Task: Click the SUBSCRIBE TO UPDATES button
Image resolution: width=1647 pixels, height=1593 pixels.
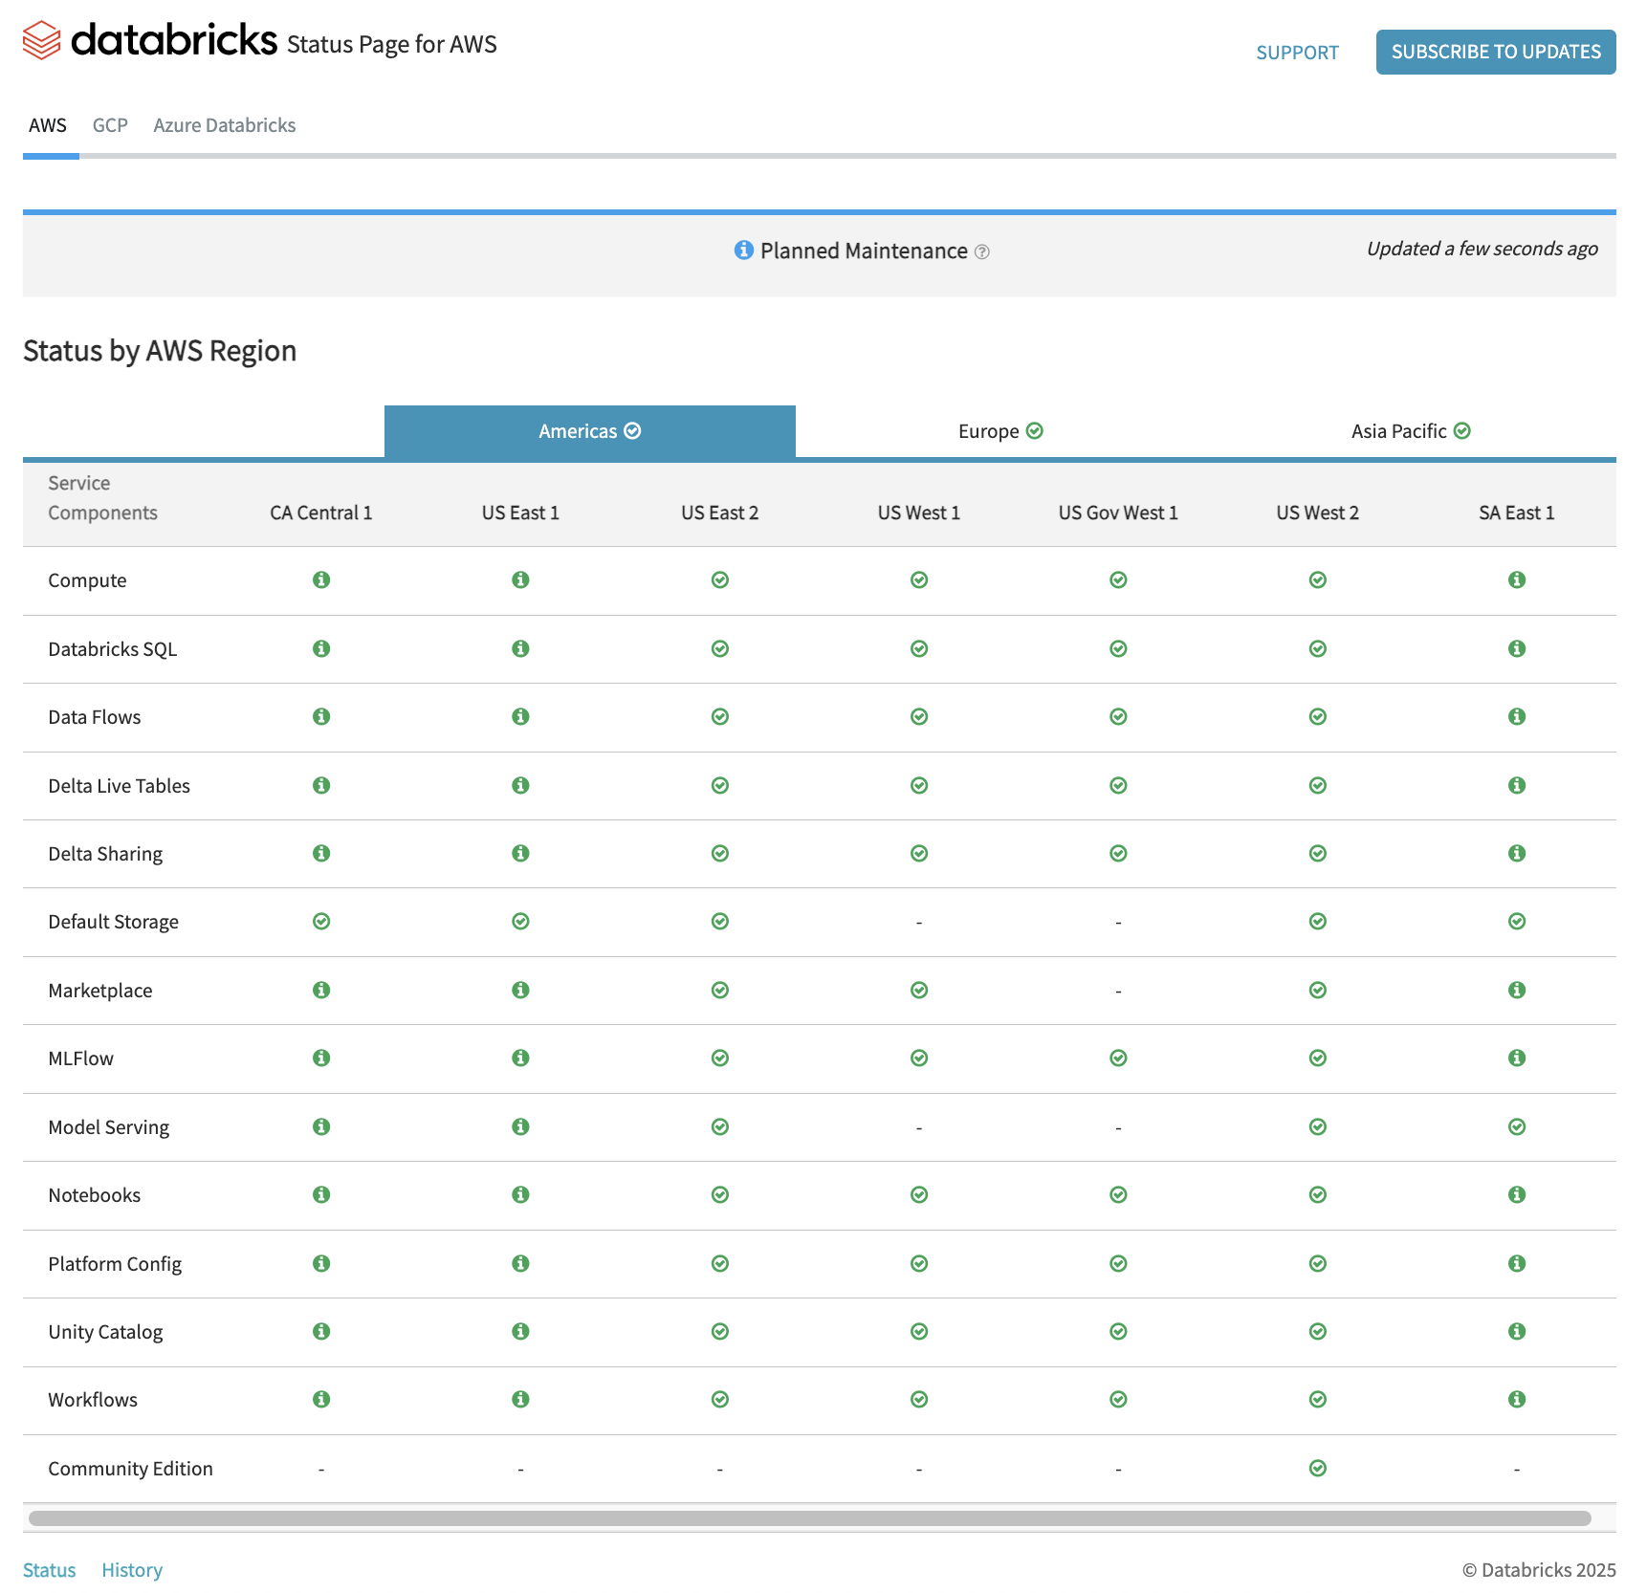Action: [1496, 52]
